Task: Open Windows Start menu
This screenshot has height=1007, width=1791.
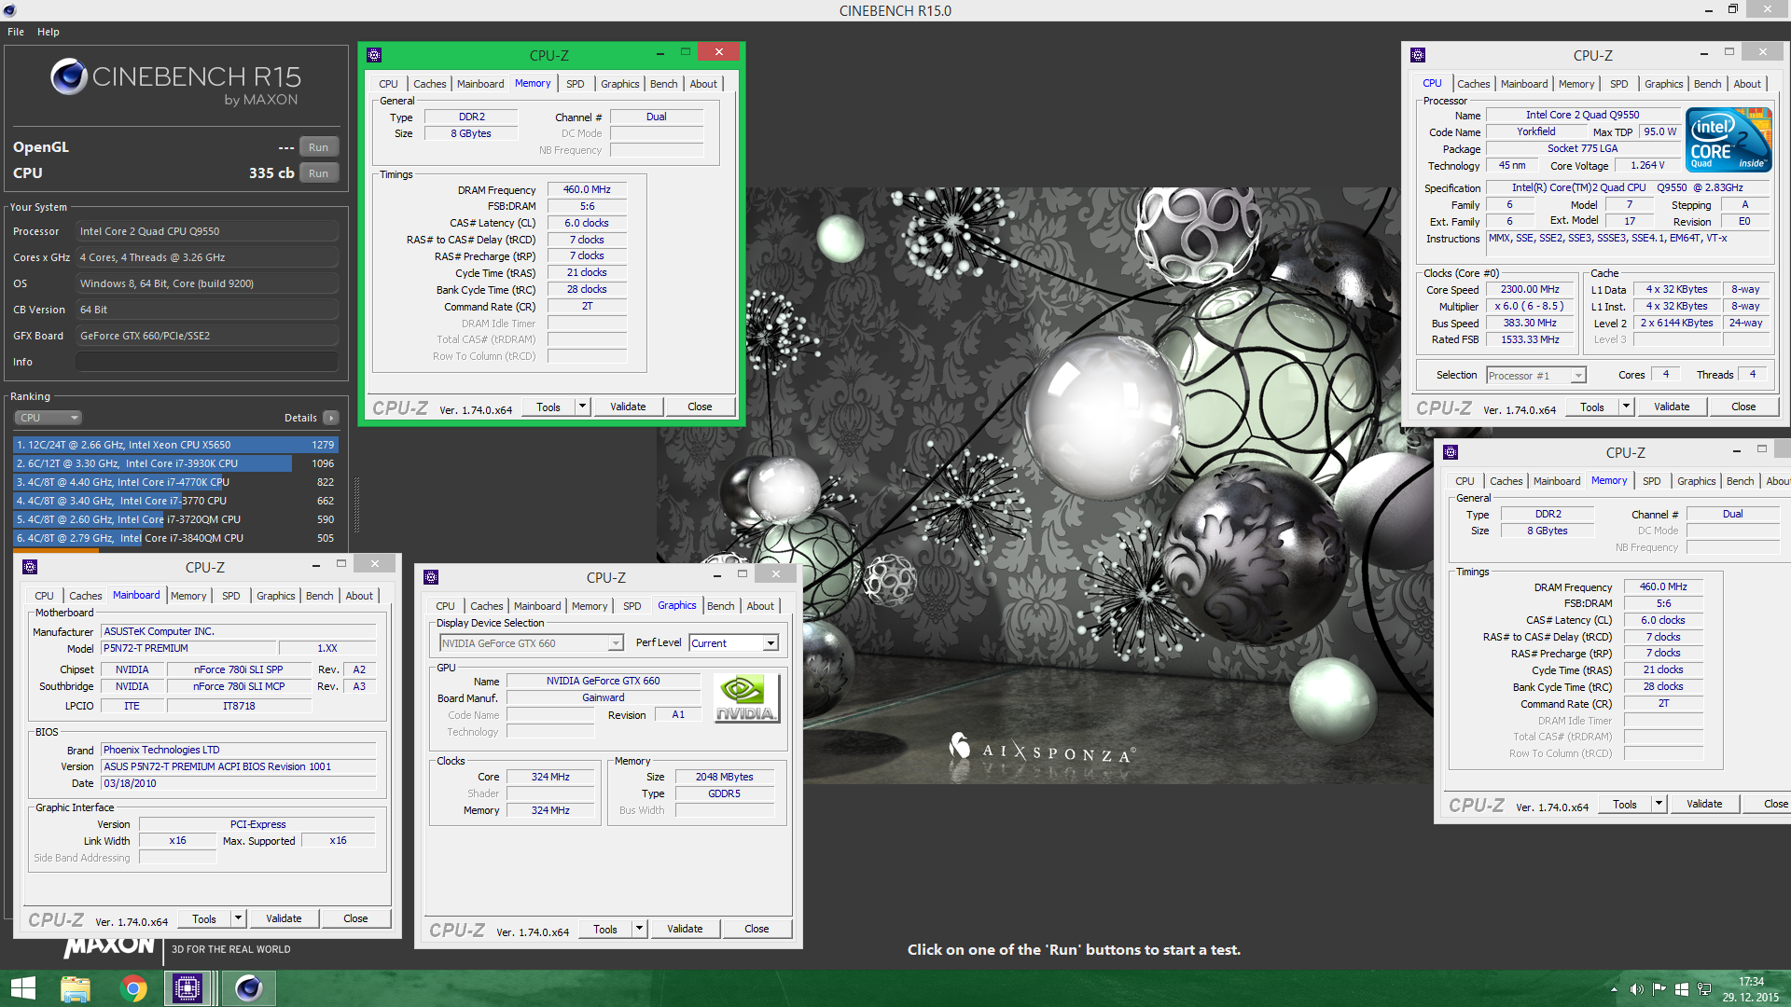Action: tap(22, 988)
